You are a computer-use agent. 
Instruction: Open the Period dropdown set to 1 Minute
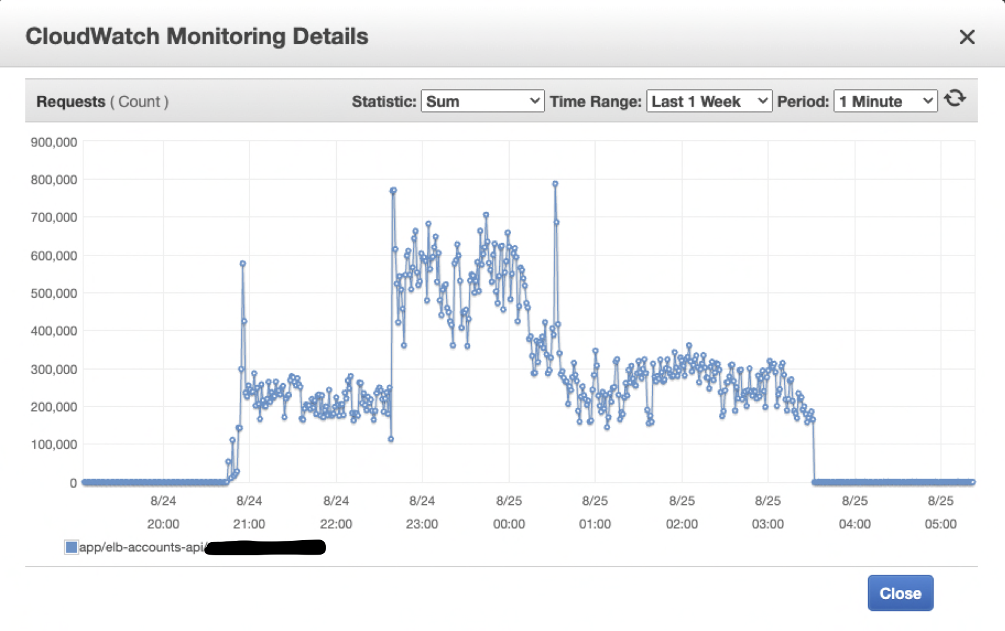[886, 102]
